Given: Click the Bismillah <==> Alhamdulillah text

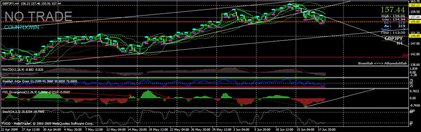Looking at the screenshot, I should (382, 63).
